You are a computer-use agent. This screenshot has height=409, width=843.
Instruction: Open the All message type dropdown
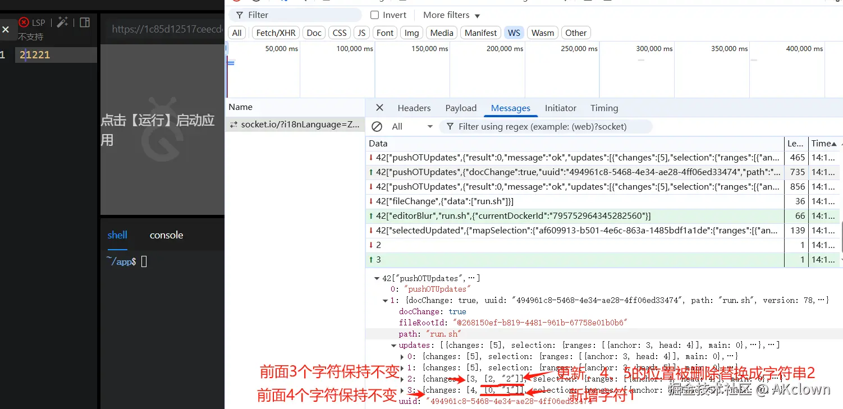(412, 127)
